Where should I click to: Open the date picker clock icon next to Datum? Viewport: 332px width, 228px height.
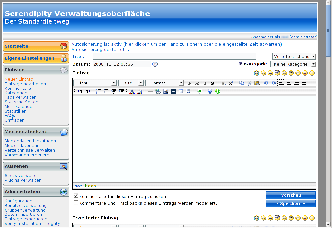[155, 64]
